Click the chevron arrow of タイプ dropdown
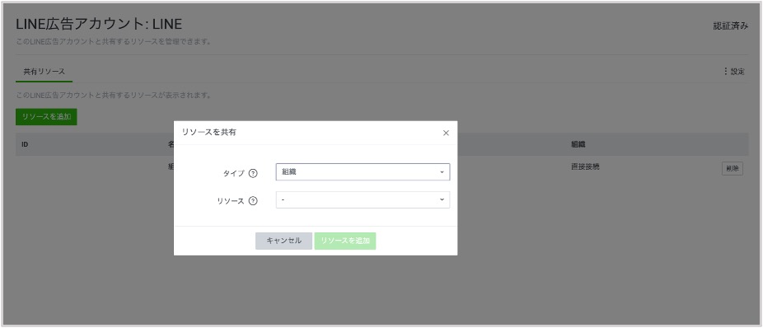The image size is (763, 328). click(442, 171)
